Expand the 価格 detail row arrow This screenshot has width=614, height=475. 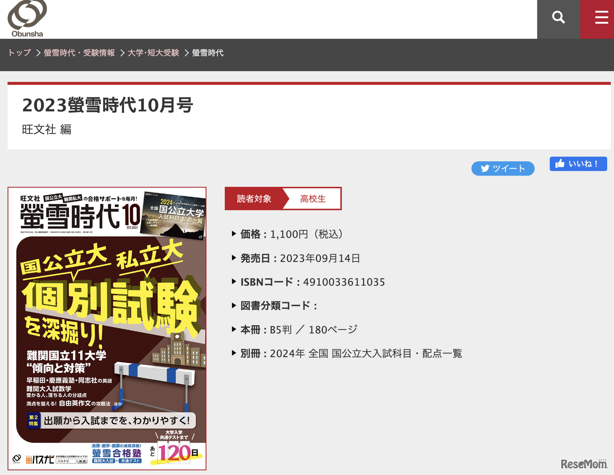click(x=233, y=234)
